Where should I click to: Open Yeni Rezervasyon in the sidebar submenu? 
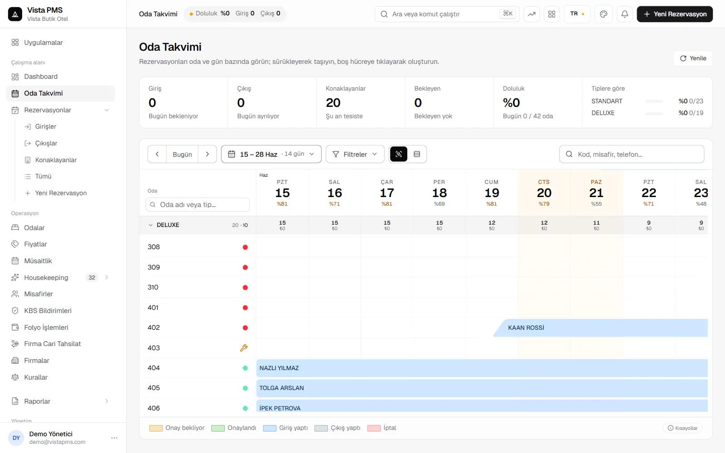pyautogui.click(x=60, y=193)
